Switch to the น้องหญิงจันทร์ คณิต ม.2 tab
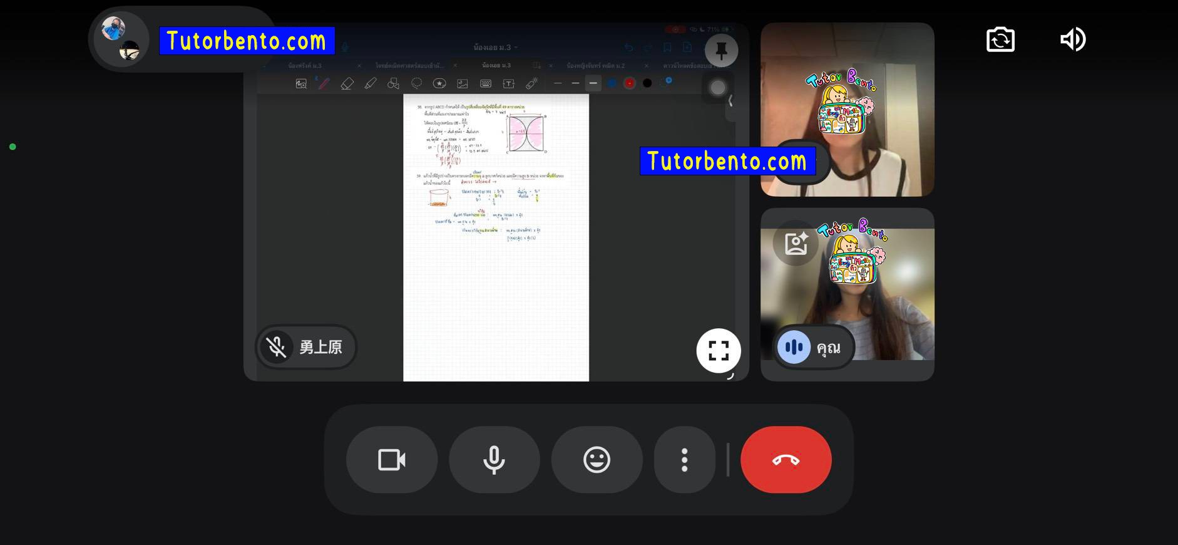Screen dimensions: 1178x545 [x=595, y=65]
